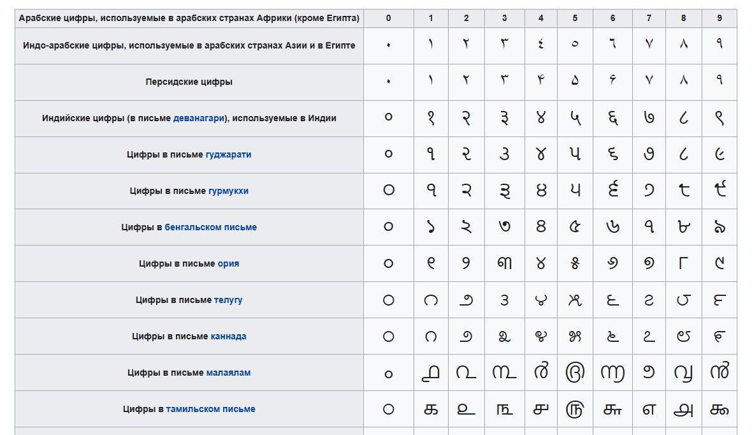Click the Kannada glyph for digit 8

[683, 337]
